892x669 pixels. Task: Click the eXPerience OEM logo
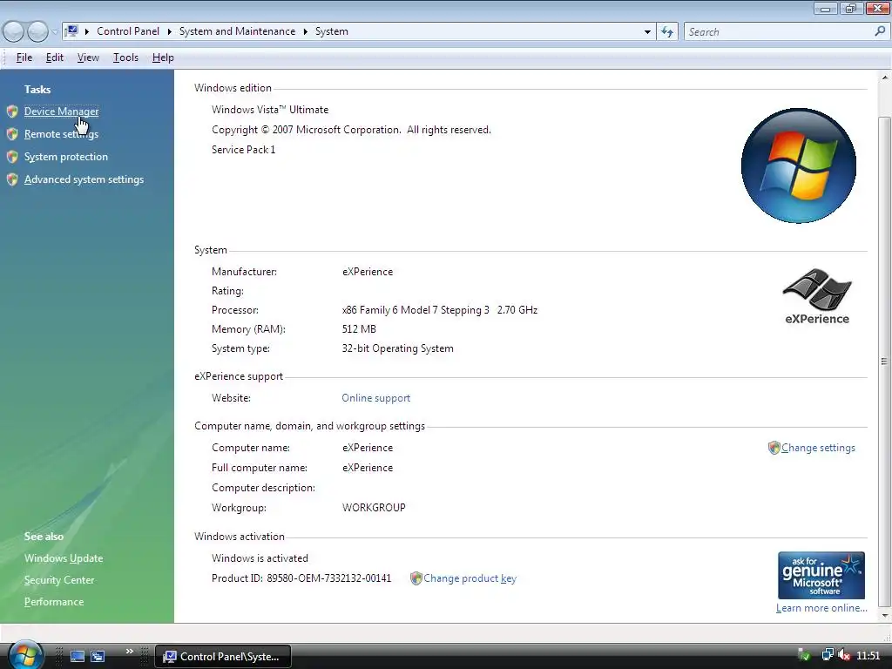click(x=817, y=296)
